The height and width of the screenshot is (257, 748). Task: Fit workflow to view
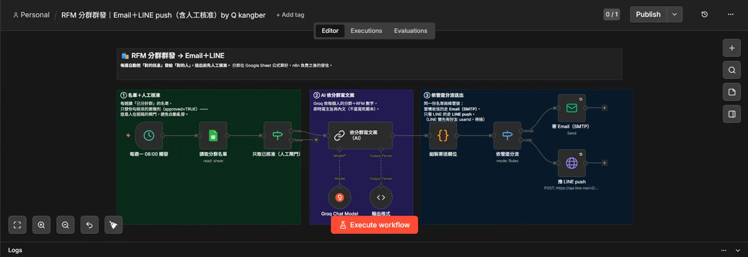[x=17, y=225]
